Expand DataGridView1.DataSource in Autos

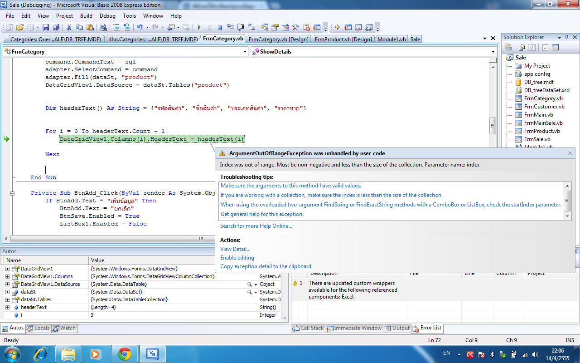[8, 284]
